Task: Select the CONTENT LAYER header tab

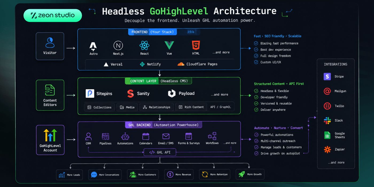Action: click(158, 81)
